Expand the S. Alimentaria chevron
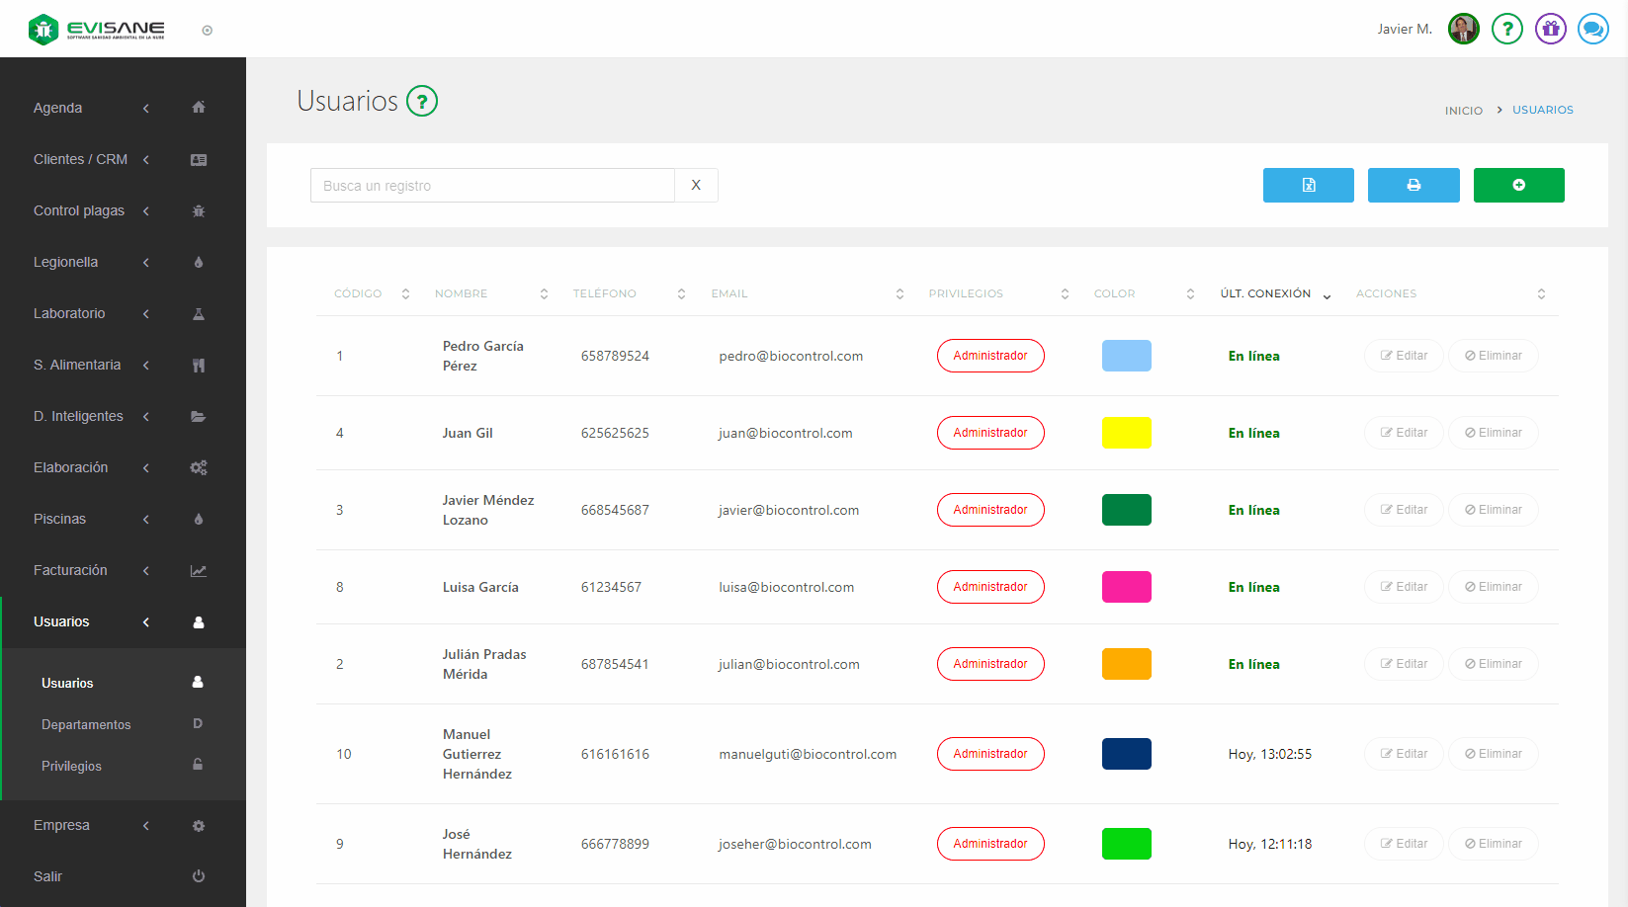This screenshot has width=1628, height=907. pyautogui.click(x=146, y=365)
